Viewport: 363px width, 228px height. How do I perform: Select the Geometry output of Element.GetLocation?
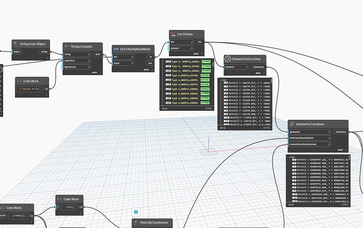[x=259, y=67]
